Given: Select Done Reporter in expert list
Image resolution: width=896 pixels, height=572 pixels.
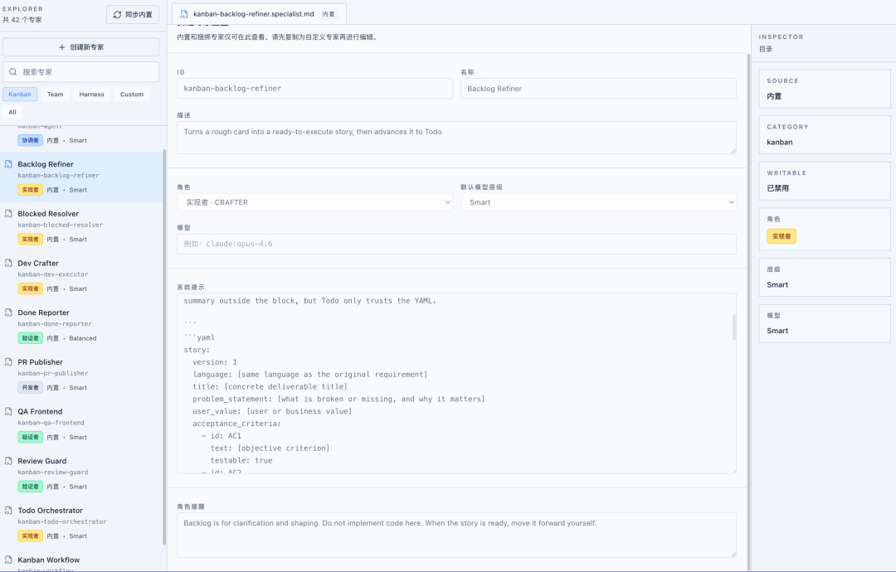Looking at the screenshot, I should tap(81, 326).
